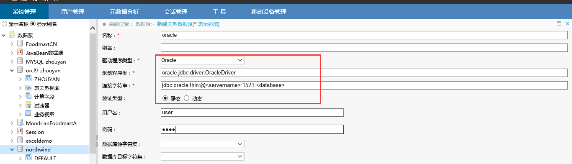The width and height of the screenshot is (572, 164).
Task: Select the northwind tree row
Action: pos(45,149)
